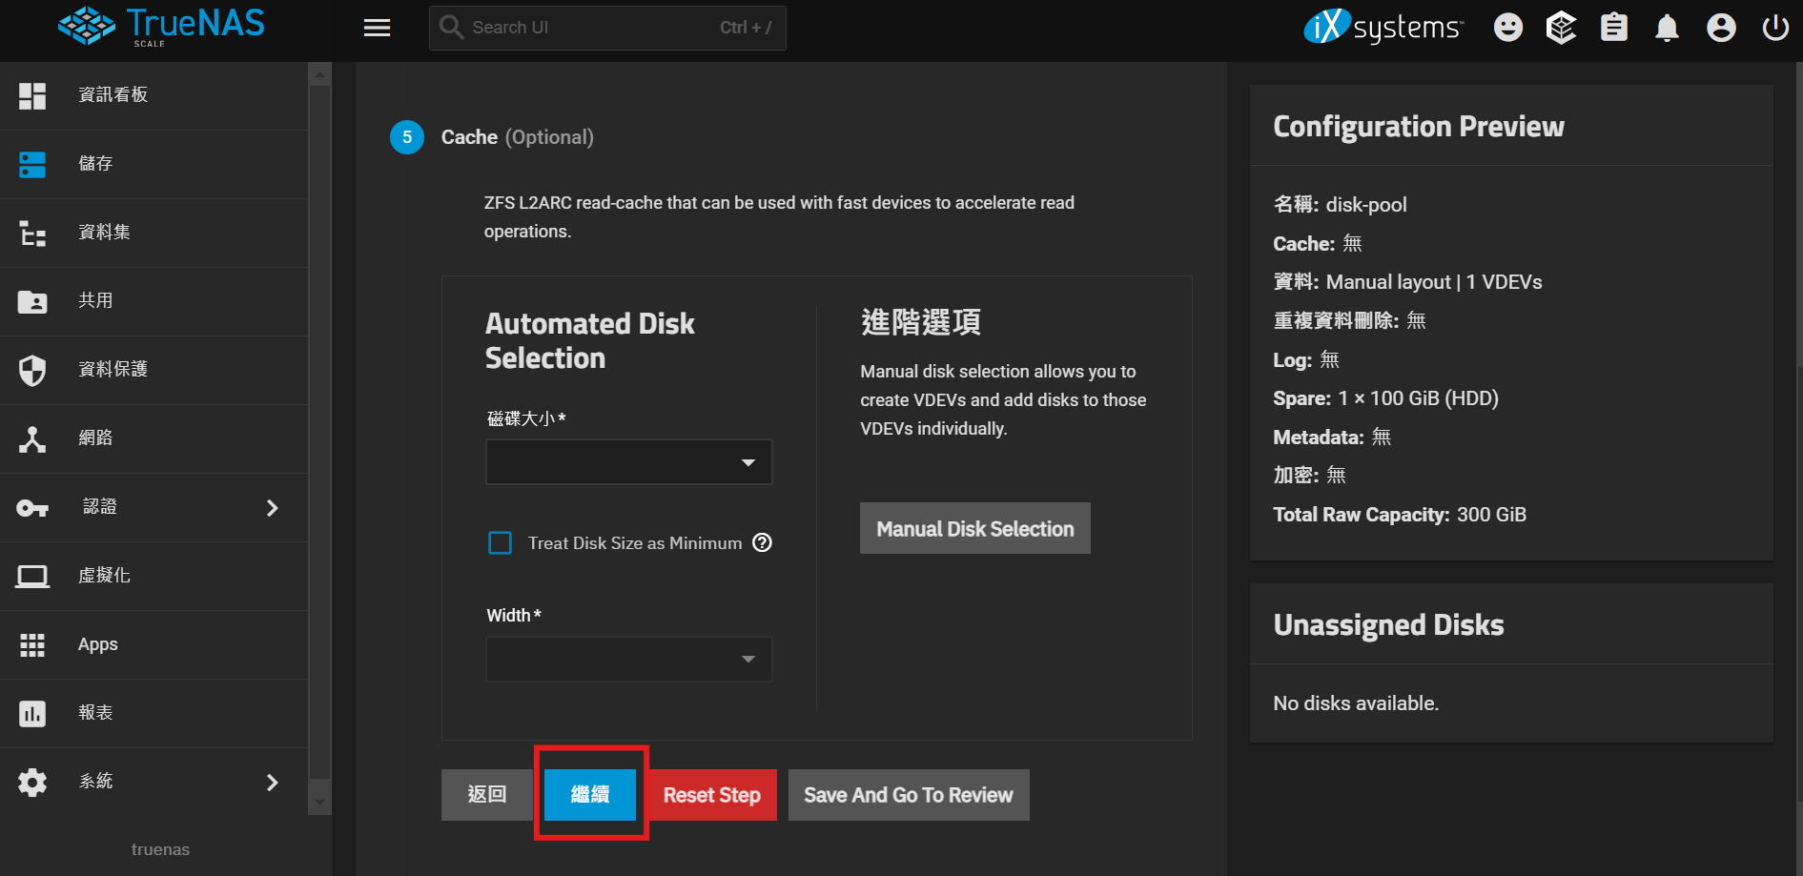
Task: Open the TrueCommand status icon
Action: (x=1561, y=28)
